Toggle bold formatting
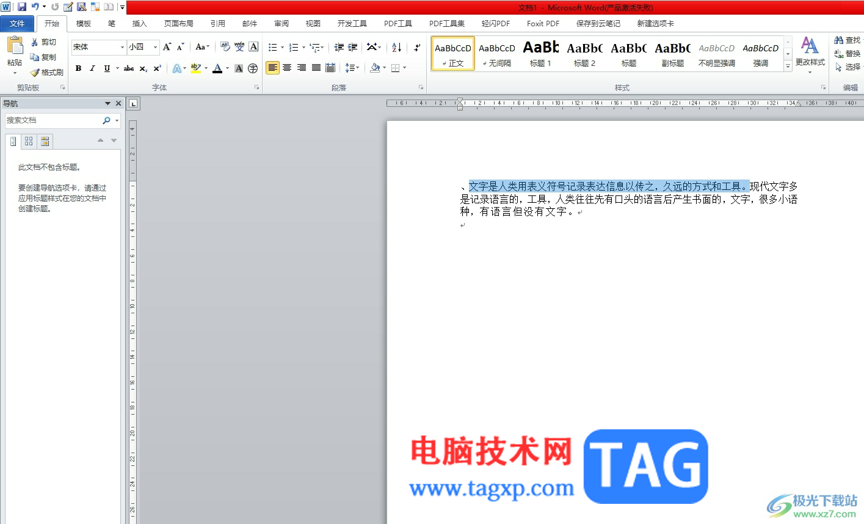The width and height of the screenshot is (864, 524). click(x=78, y=68)
